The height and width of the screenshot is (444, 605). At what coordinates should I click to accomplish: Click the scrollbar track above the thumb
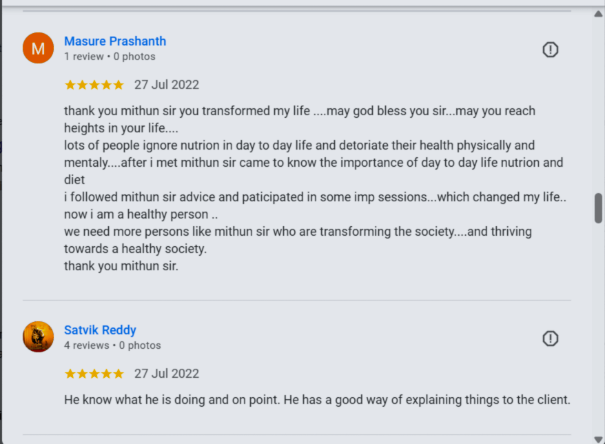pyautogui.click(x=598, y=103)
